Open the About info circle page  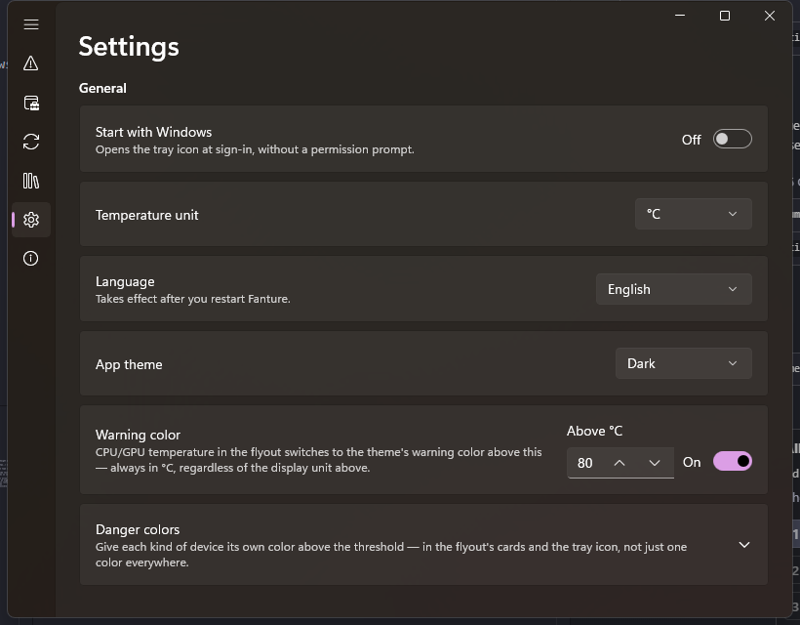coord(31,259)
